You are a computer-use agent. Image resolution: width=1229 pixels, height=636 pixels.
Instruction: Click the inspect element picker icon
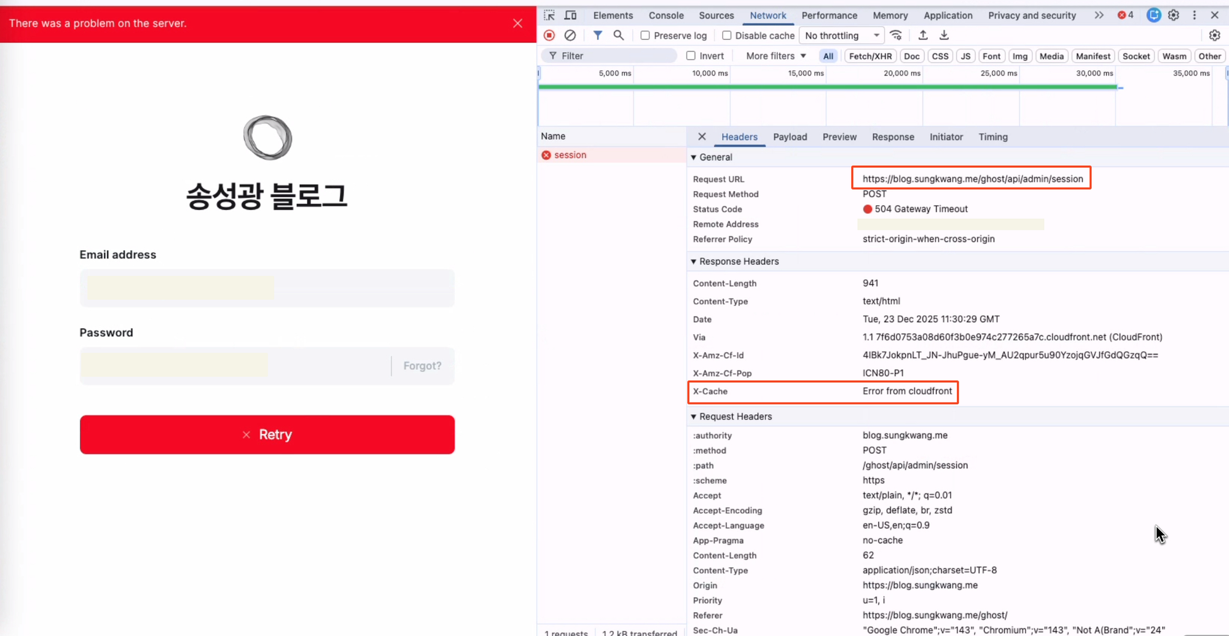click(549, 15)
